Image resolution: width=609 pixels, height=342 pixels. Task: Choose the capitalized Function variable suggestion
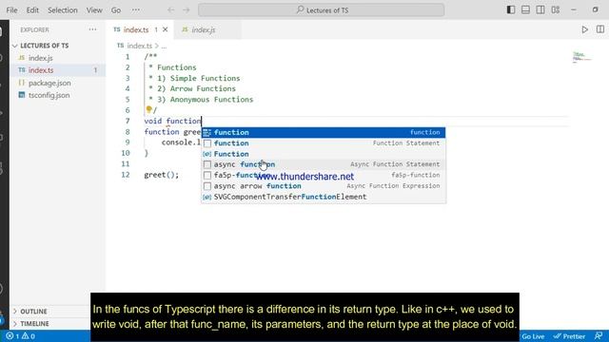[324, 154]
